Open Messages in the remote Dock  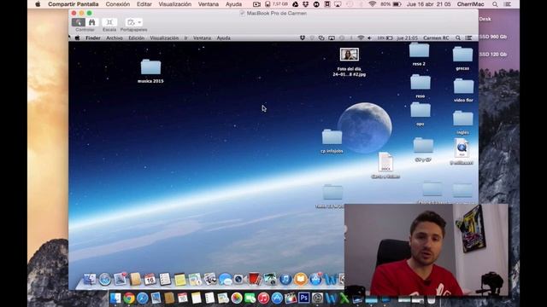coord(225,279)
